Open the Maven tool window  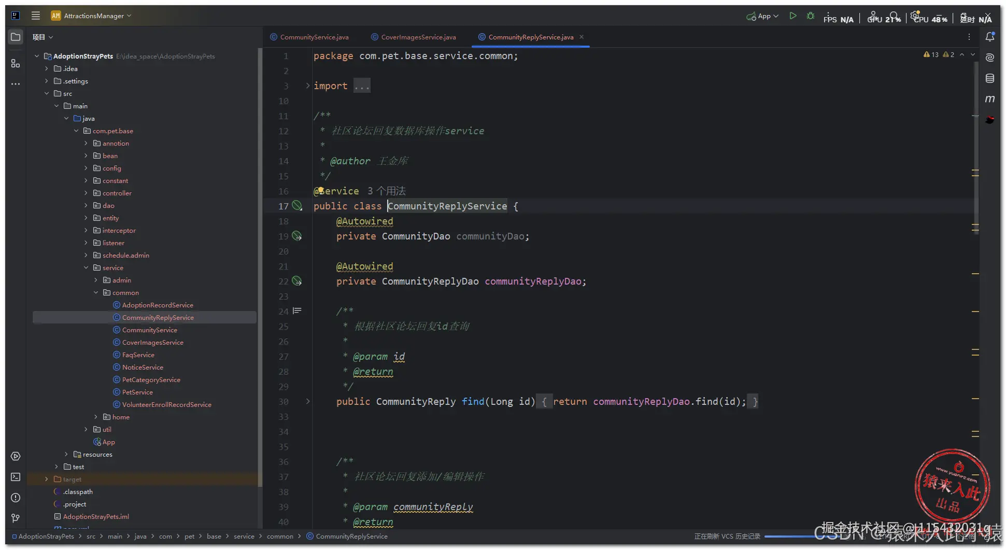(x=990, y=99)
